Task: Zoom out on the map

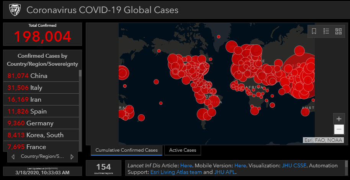Action: pos(339,130)
